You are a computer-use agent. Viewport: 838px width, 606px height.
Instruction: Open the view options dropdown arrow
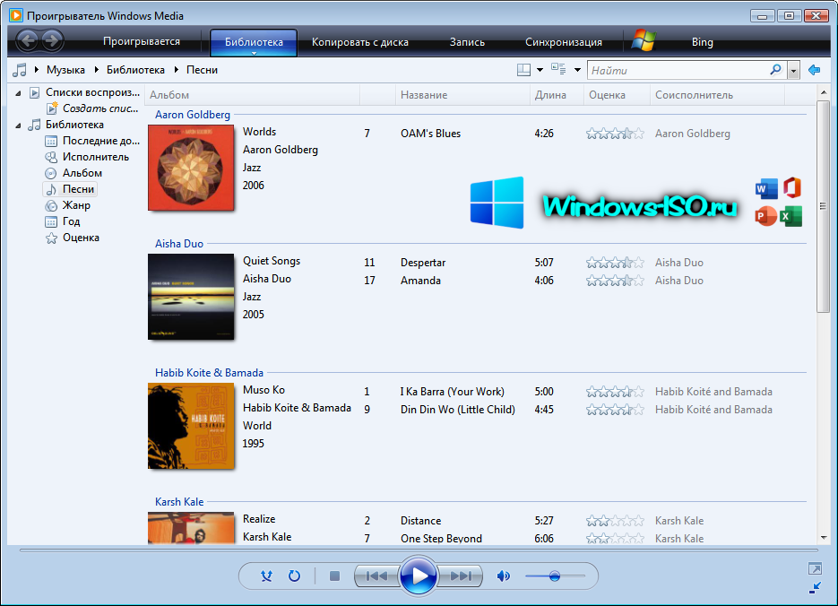pos(577,70)
